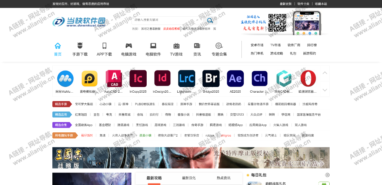
Task: Open 网易MuMu app icon
Action: tap(65, 79)
